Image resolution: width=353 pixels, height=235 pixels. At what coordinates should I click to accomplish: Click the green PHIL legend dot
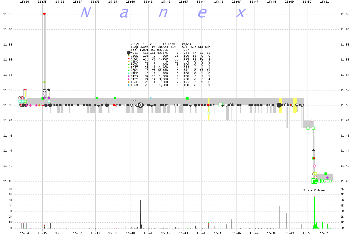(x=129, y=64)
